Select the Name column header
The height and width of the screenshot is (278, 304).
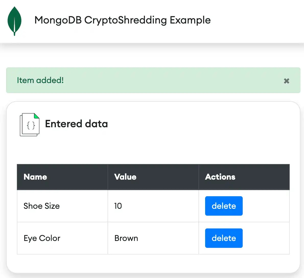pyautogui.click(x=35, y=177)
